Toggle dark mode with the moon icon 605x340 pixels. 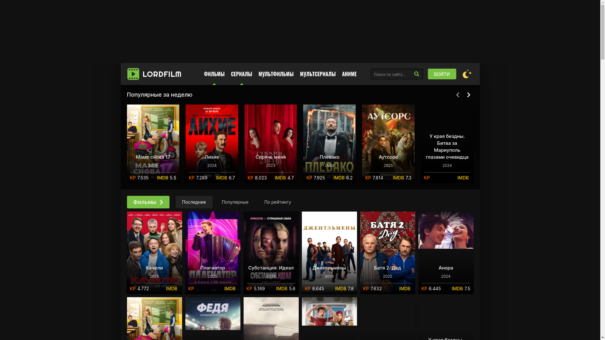click(467, 74)
